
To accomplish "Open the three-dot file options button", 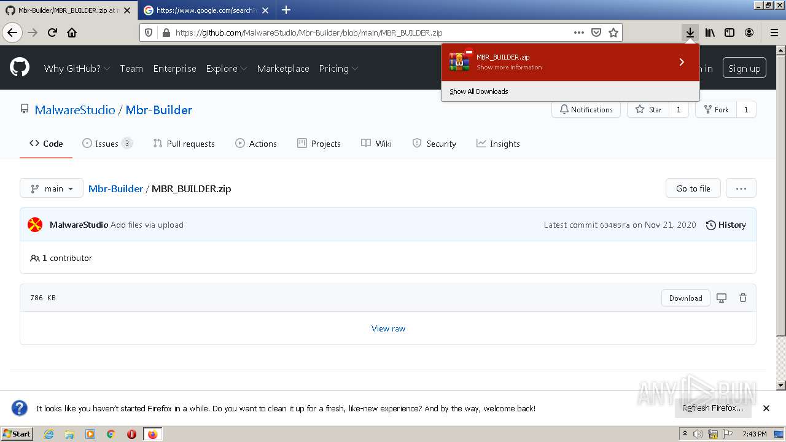I will coord(741,188).
